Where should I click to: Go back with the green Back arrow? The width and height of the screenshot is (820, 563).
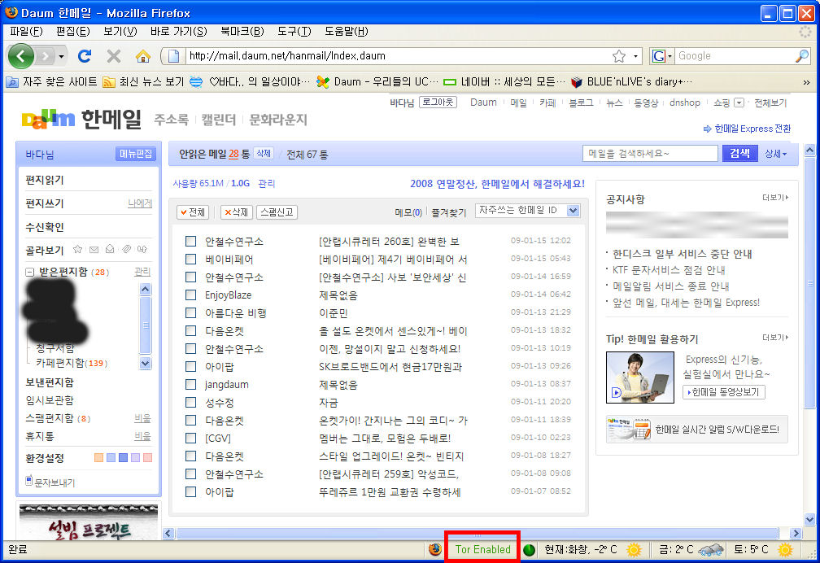21,56
